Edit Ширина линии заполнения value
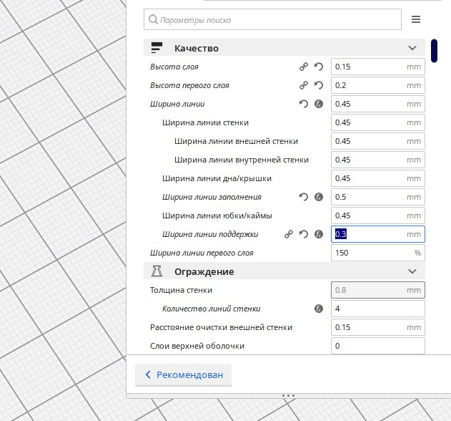Image resolution: width=451 pixels, height=421 pixels. coord(378,197)
